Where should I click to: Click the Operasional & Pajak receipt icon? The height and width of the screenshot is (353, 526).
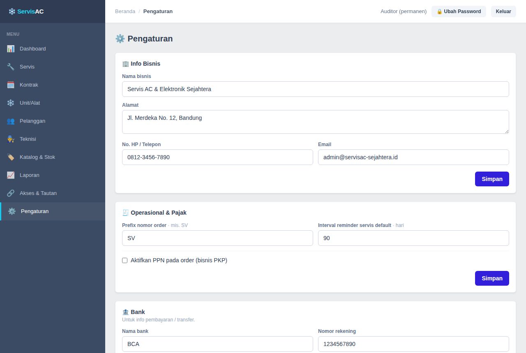(x=125, y=213)
